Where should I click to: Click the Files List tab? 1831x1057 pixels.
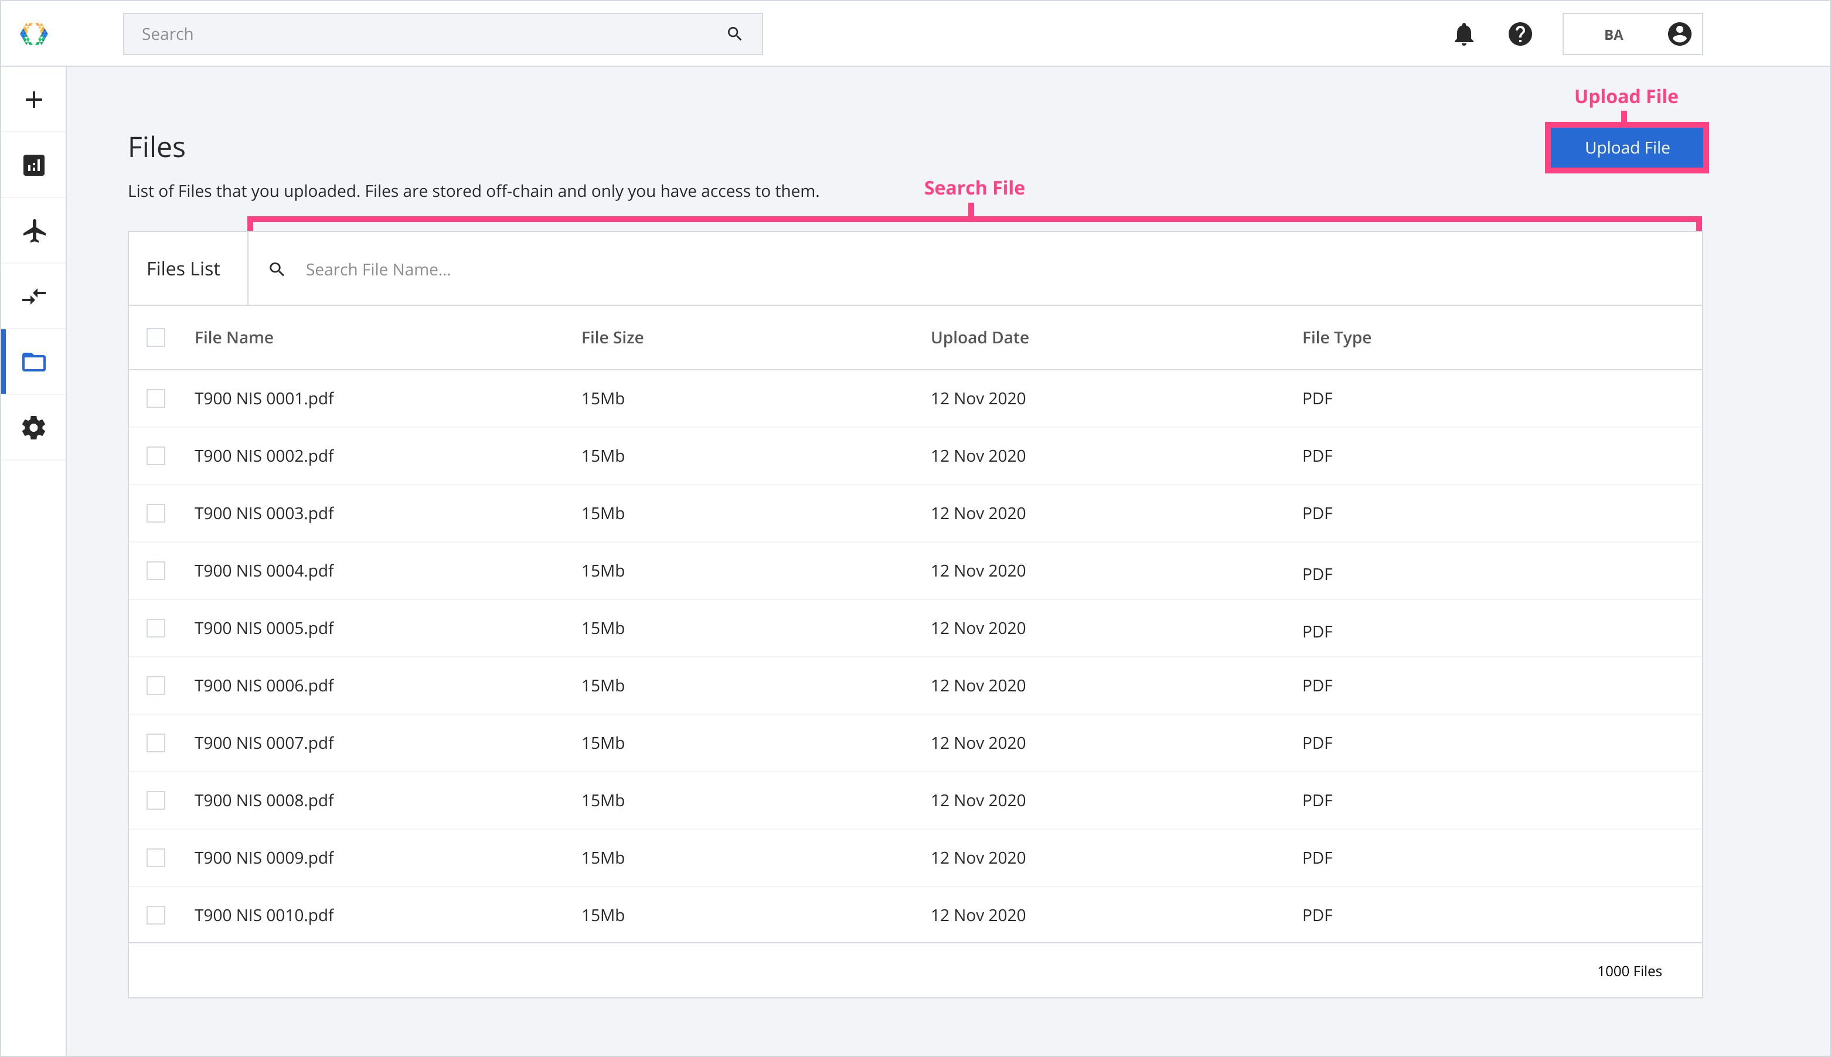point(183,268)
